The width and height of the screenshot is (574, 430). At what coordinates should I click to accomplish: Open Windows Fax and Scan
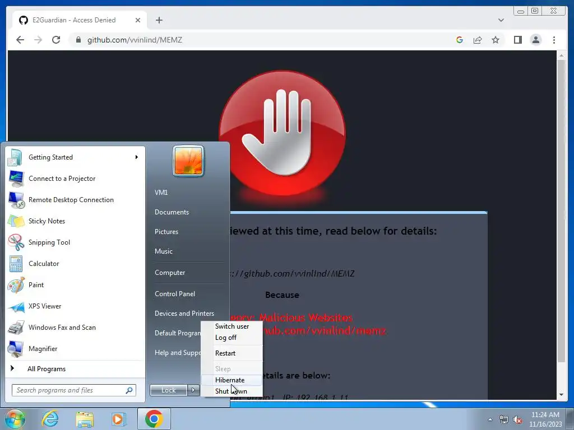[x=75, y=327]
